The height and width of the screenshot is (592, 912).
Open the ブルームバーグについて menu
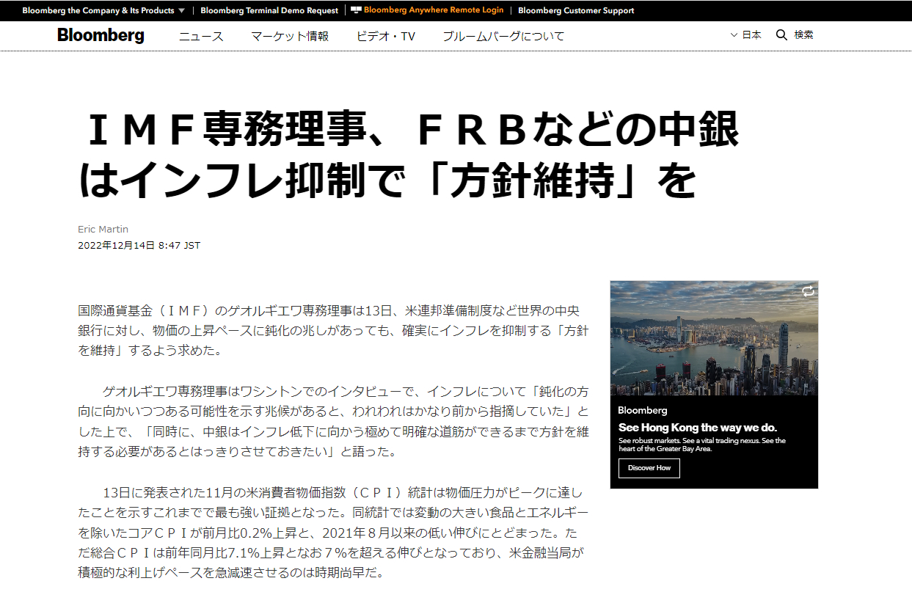click(503, 36)
